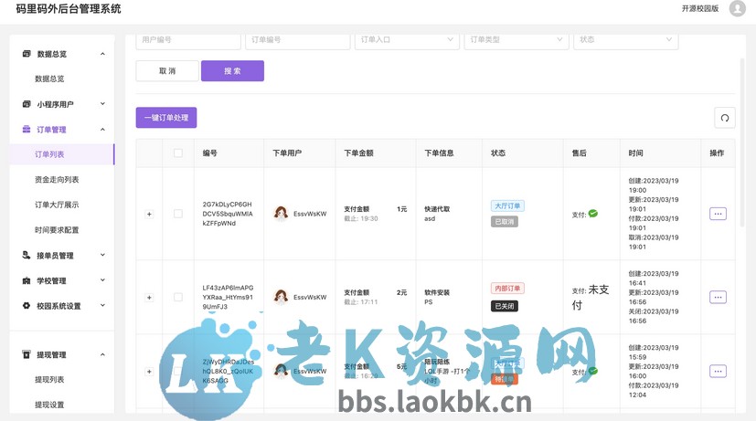Tick checkbox for order 2G7kDLyCP6GH
The width and height of the screenshot is (756, 421).
(178, 214)
